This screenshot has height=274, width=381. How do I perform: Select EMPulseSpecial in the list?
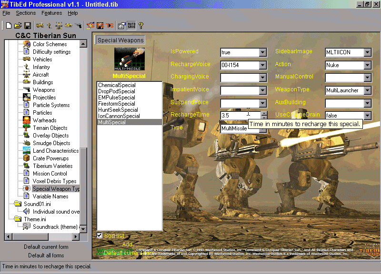pyautogui.click(x=117, y=98)
